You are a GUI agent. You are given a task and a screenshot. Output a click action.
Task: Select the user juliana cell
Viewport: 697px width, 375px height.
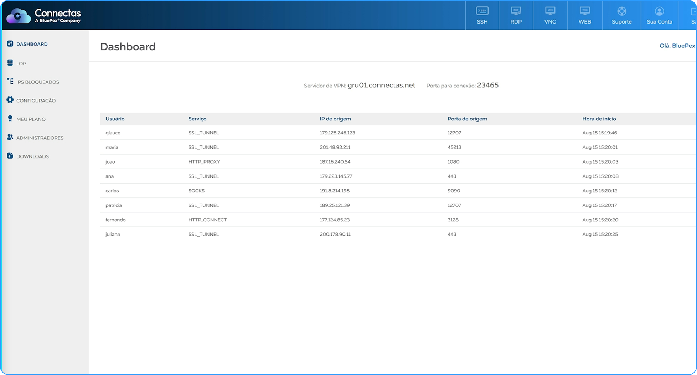(113, 234)
